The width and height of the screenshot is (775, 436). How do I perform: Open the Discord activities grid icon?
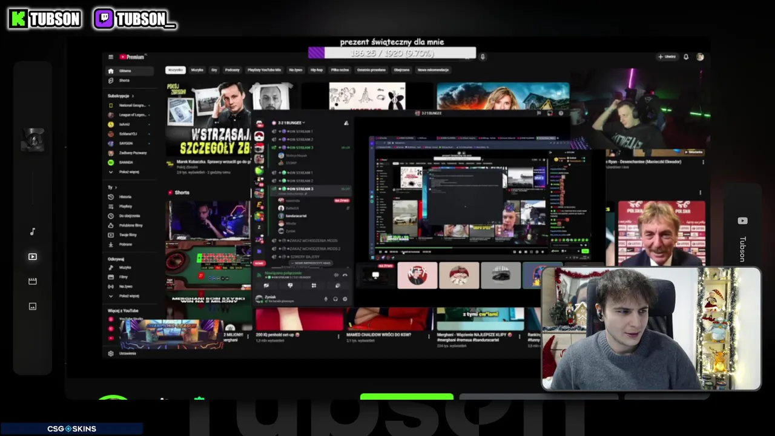click(x=314, y=285)
